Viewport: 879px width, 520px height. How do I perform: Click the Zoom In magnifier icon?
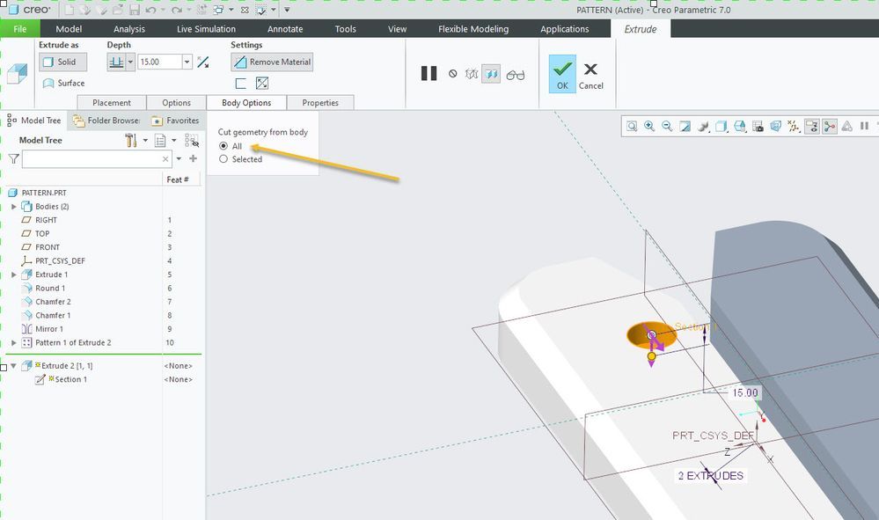[x=649, y=127]
